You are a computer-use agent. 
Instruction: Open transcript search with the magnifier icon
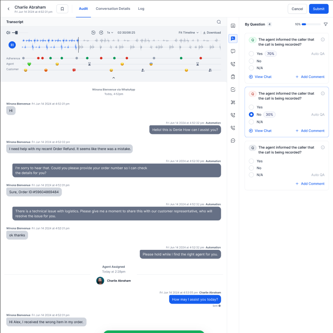coord(219,22)
